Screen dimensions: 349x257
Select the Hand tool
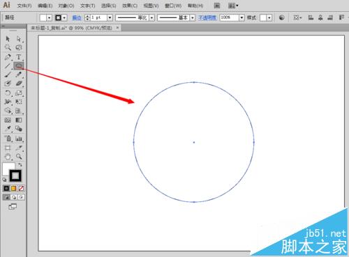8,157
